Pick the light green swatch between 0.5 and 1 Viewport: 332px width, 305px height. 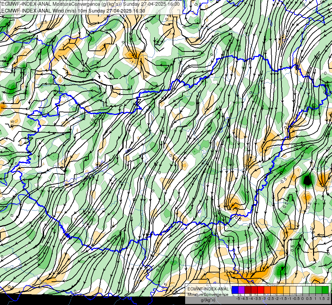[x=312, y=290]
